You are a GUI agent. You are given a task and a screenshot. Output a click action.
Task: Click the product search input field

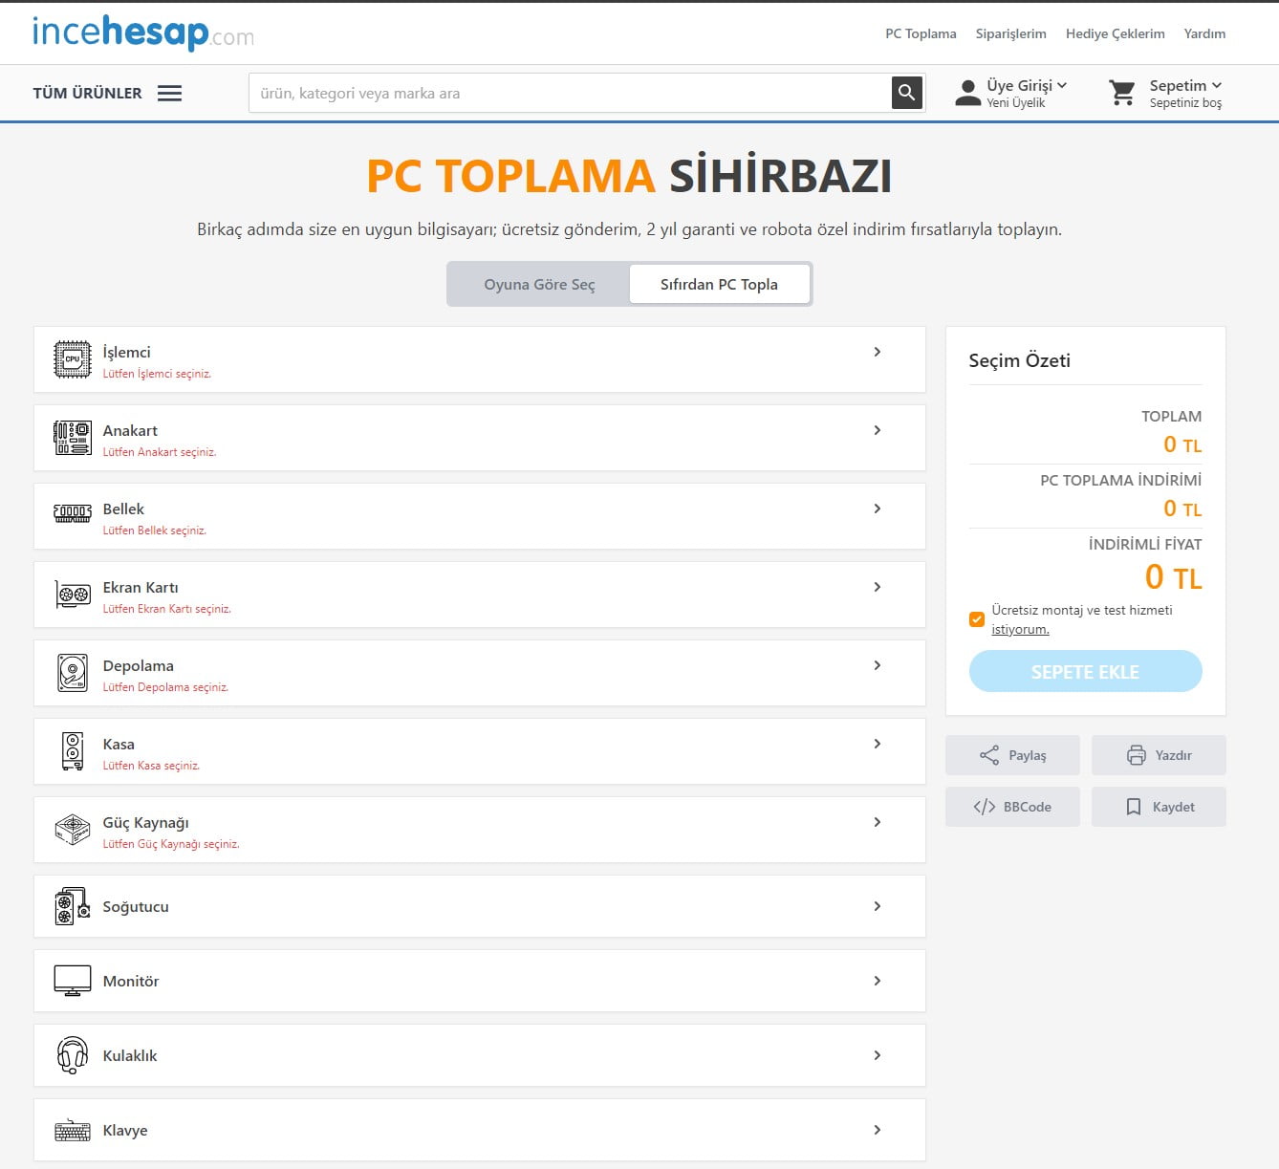[574, 92]
